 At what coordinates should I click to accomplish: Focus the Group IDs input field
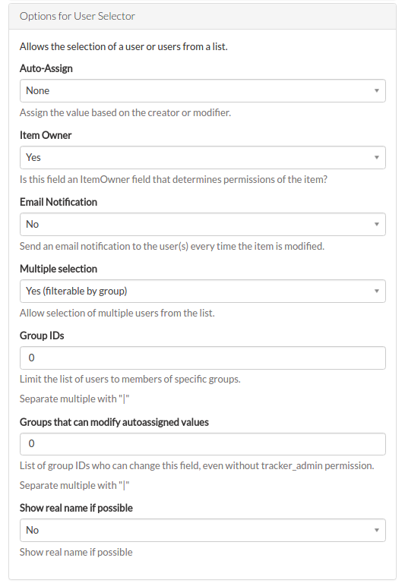click(x=202, y=358)
